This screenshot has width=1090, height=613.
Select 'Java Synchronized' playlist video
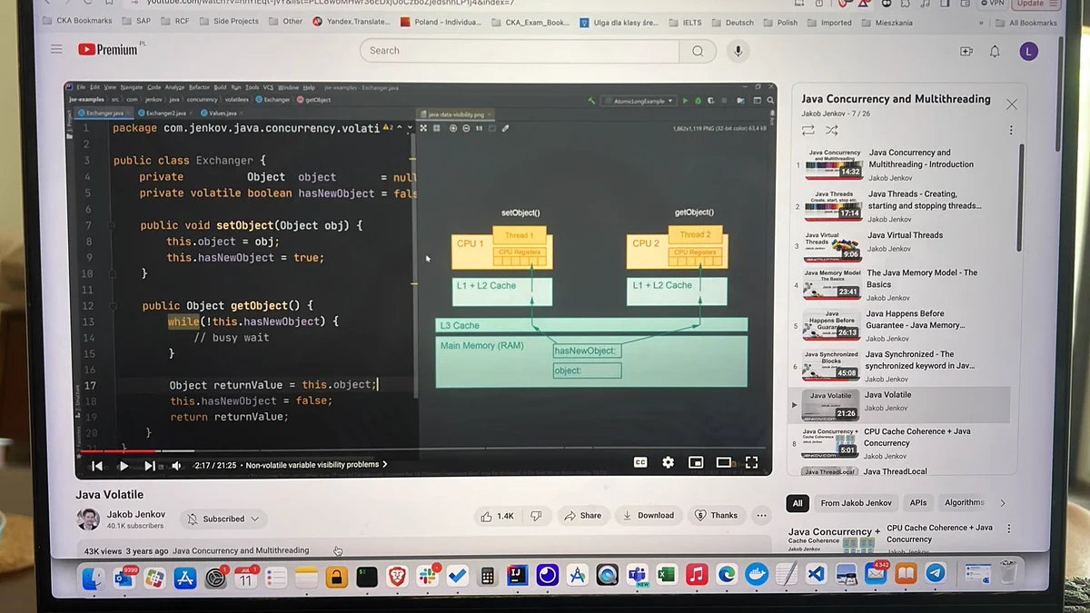pos(904,366)
